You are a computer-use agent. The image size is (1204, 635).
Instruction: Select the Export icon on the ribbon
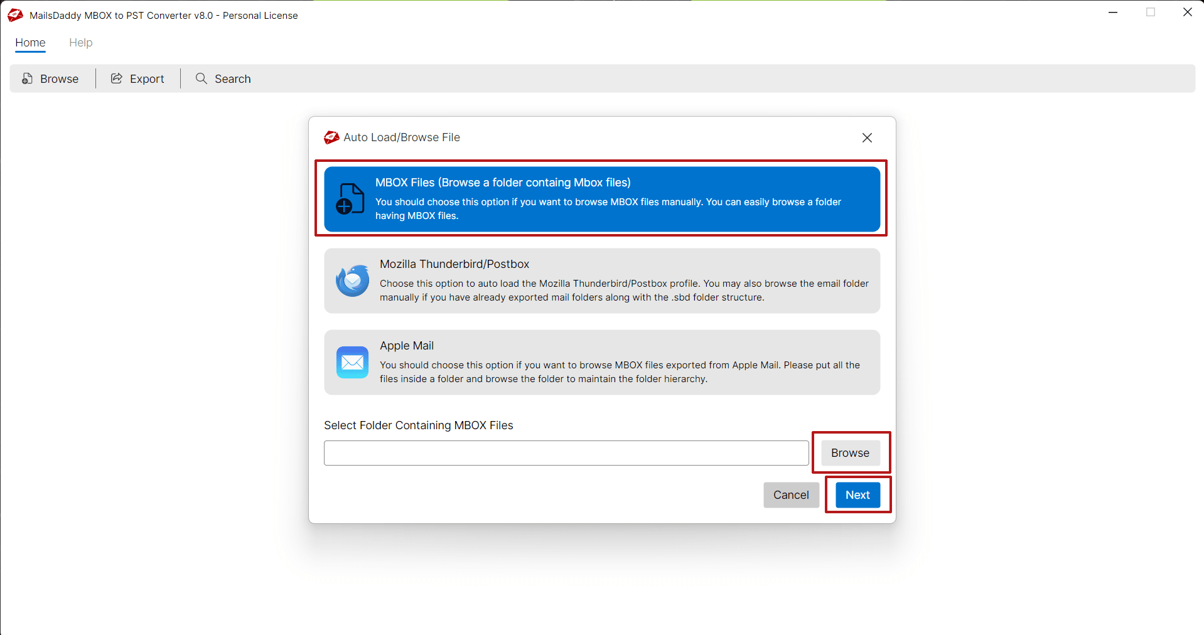point(116,78)
